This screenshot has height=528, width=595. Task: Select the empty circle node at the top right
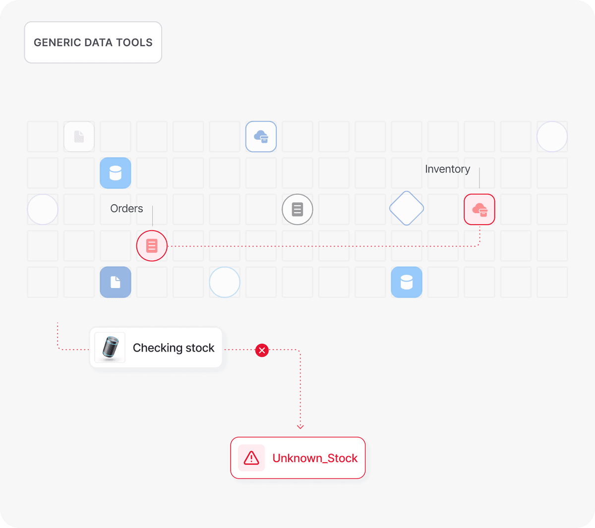552,136
